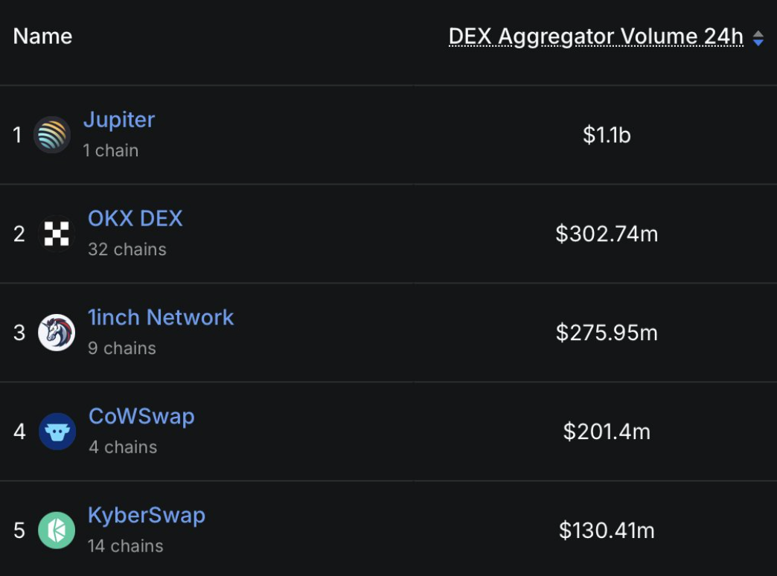Click the '14 chains' label under KyberSwap
The height and width of the screenshot is (576, 777).
(x=125, y=546)
